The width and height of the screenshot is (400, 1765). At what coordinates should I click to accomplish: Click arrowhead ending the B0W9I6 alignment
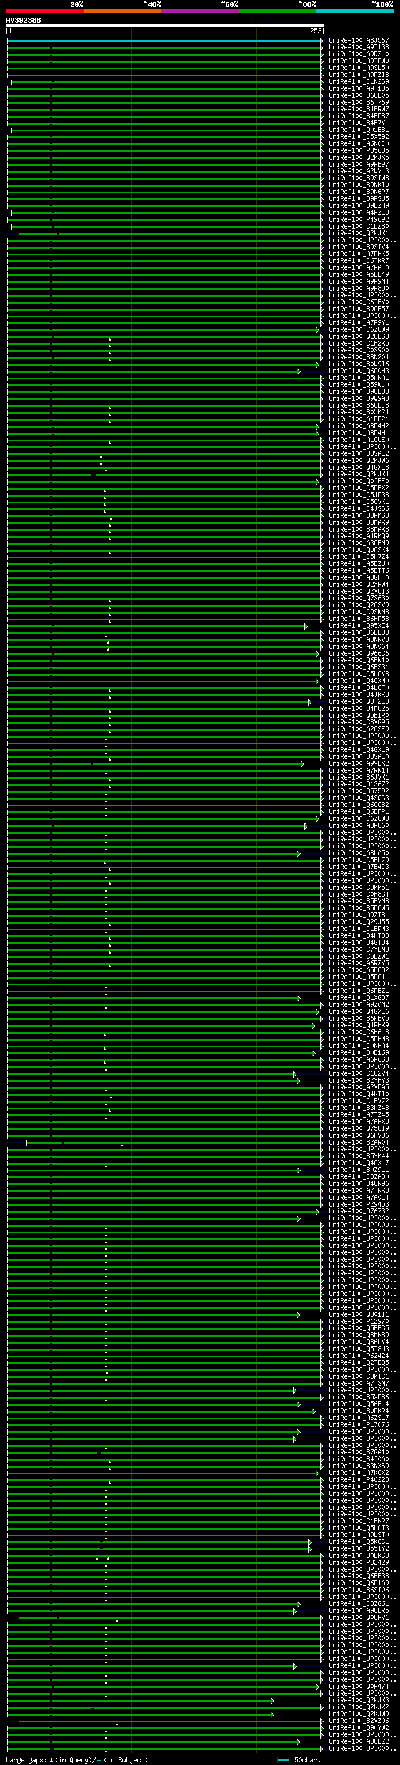tap(317, 364)
